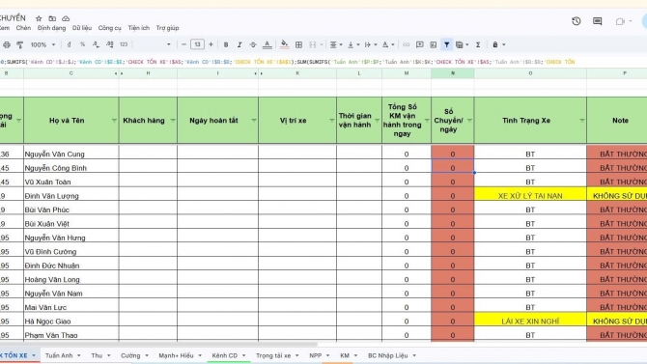Switch to the Thu sheet tab

[x=97, y=355]
